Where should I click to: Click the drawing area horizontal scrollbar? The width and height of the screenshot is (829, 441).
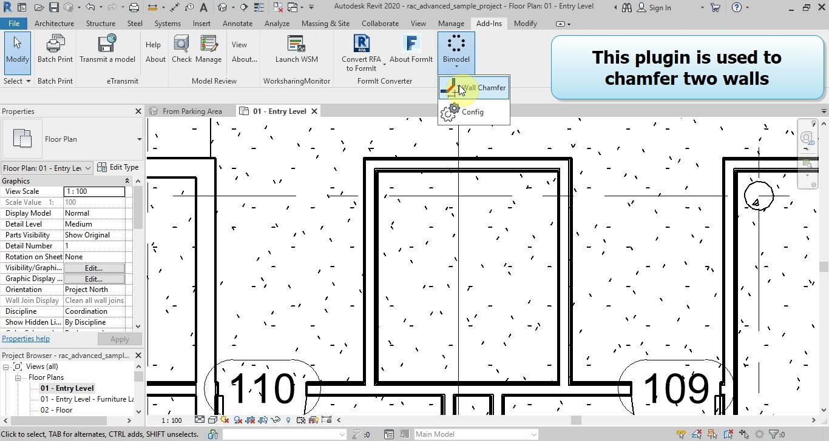575,420
